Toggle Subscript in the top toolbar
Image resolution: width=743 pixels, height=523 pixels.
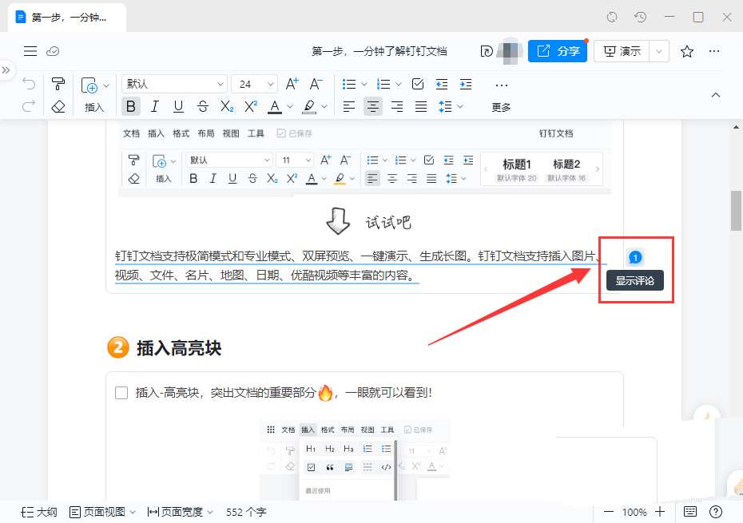click(x=227, y=106)
